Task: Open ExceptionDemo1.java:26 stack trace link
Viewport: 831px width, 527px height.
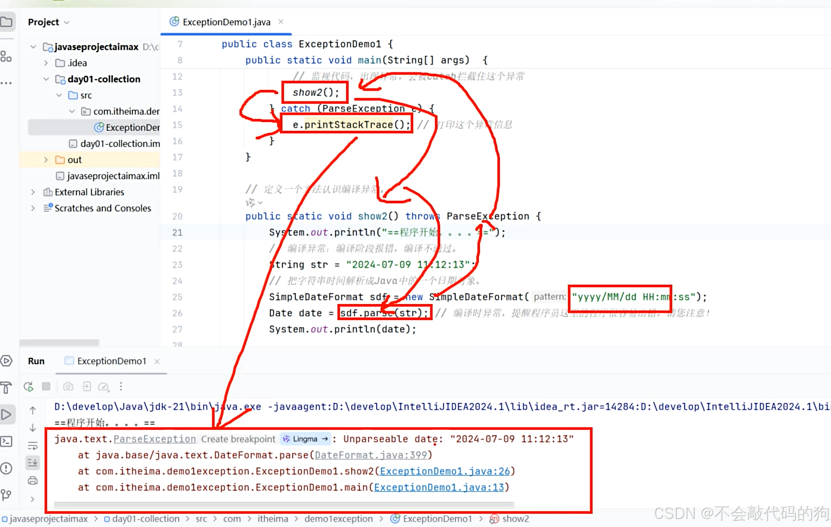Action: coord(445,471)
